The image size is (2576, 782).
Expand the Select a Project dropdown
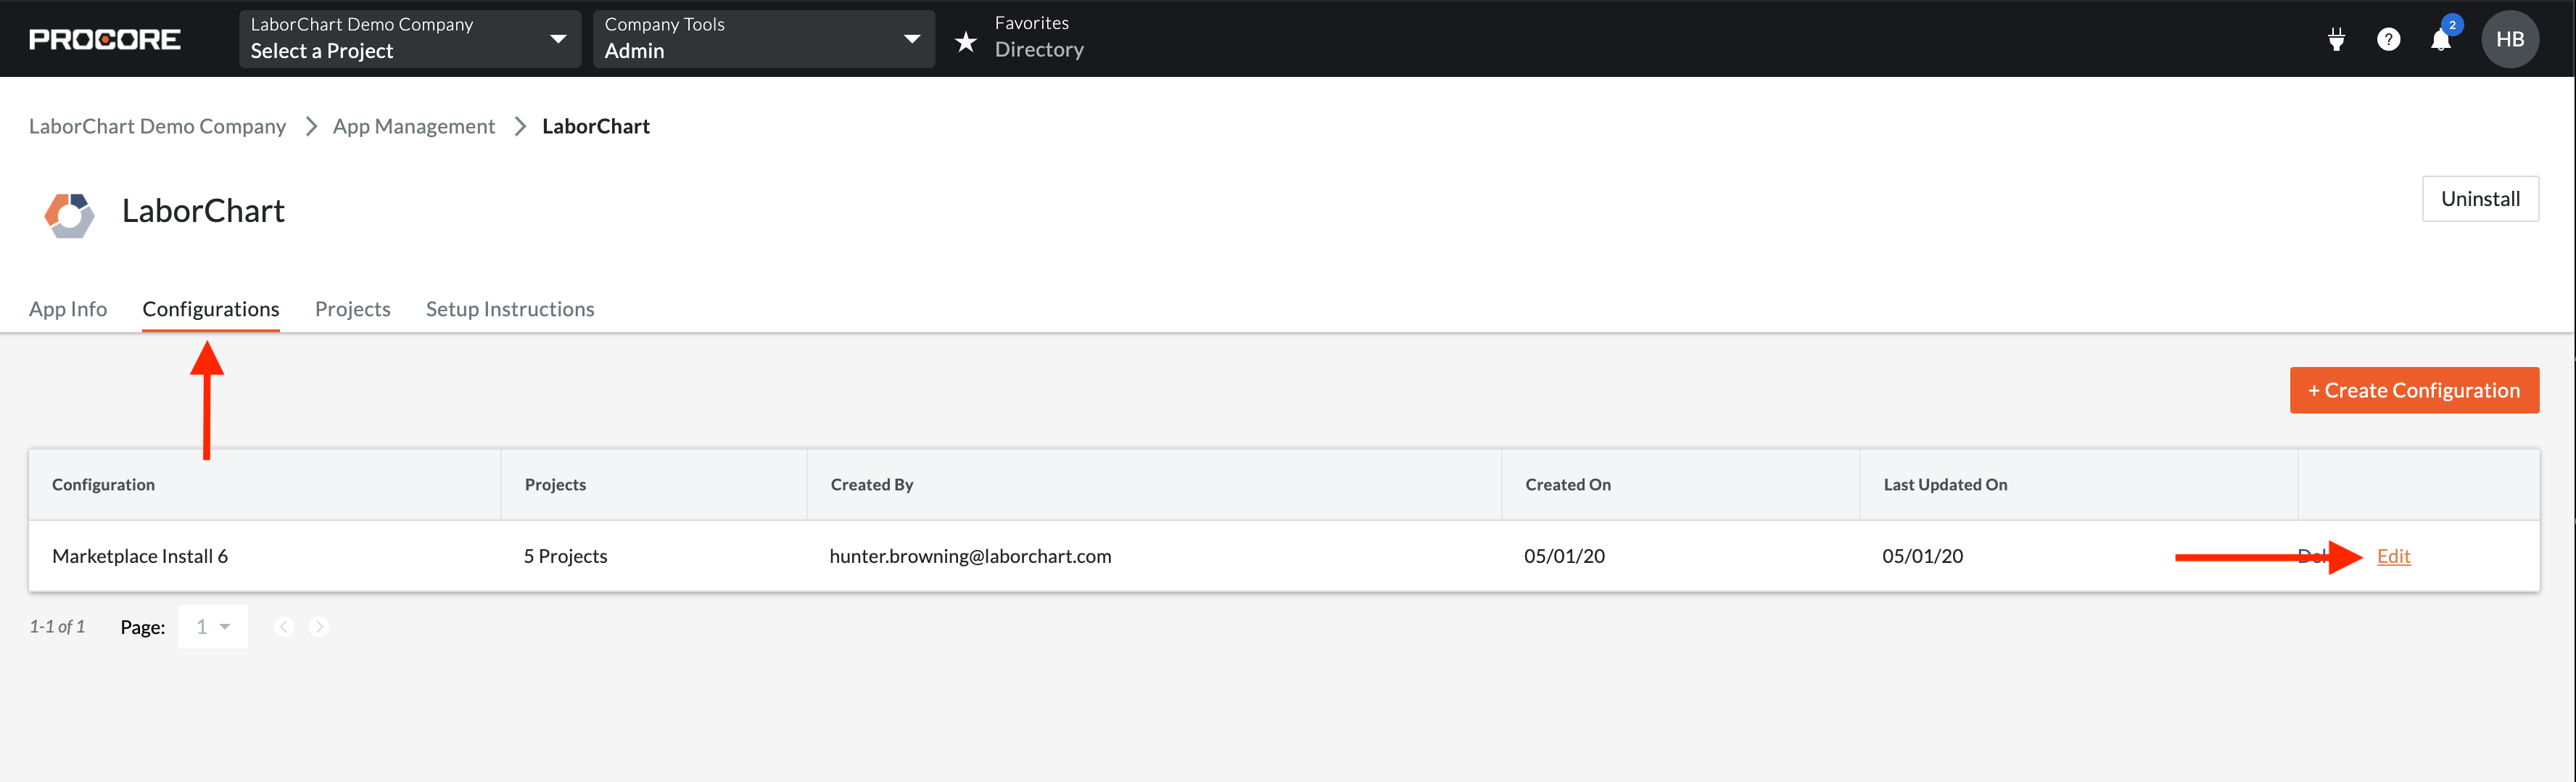pyautogui.click(x=409, y=39)
